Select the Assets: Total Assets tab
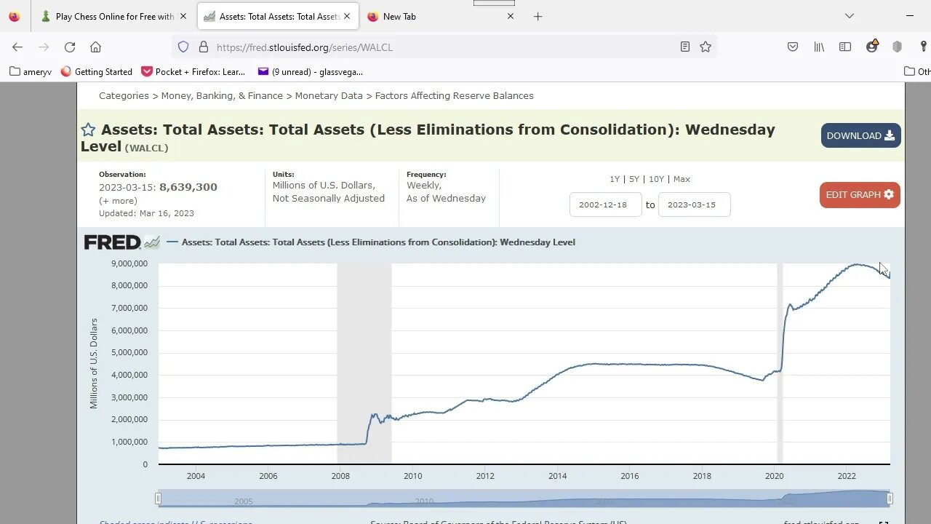This screenshot has width=931, height=524. coord(278,16)
